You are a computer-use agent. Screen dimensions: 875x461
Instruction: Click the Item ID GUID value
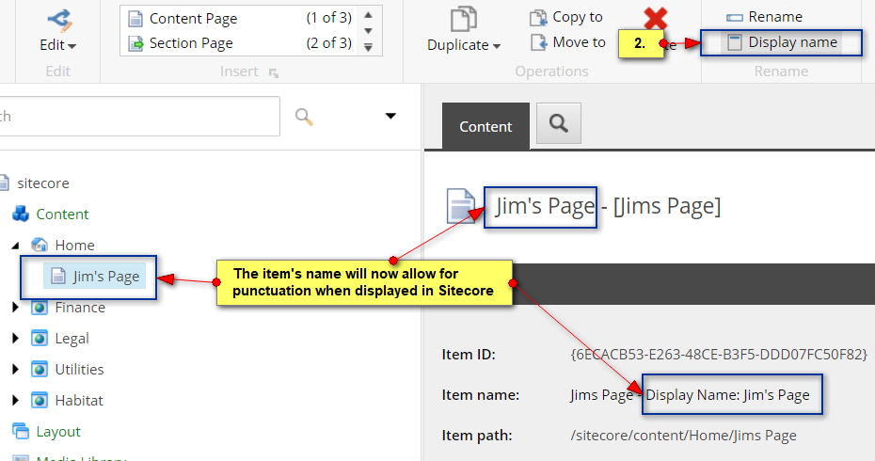pyautogui.click(x=719, y=355)
